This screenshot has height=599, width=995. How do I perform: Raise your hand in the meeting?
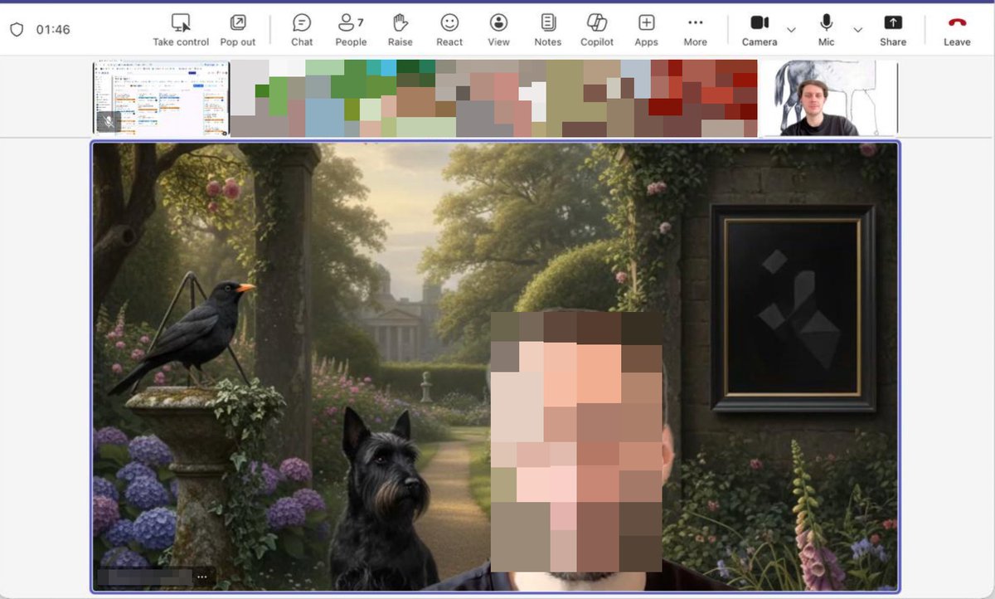(x=400, y=30)
